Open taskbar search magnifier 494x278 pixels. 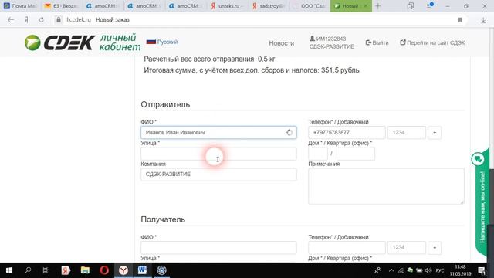click(28, 270)
